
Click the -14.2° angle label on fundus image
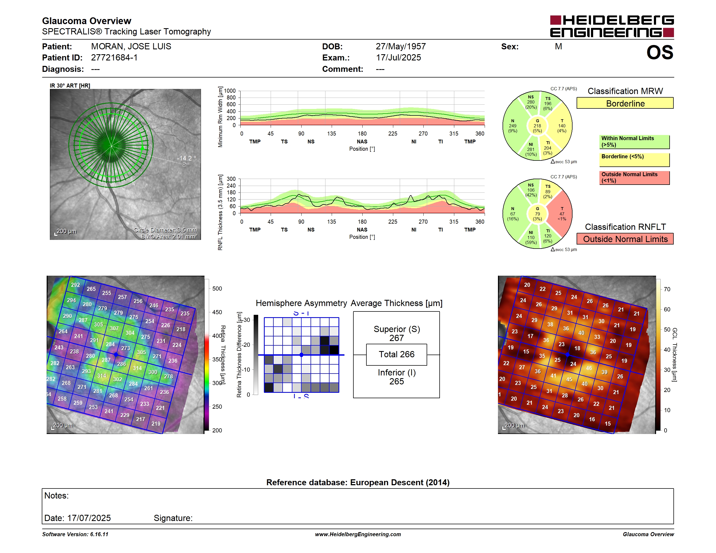[x=187, y=158]
